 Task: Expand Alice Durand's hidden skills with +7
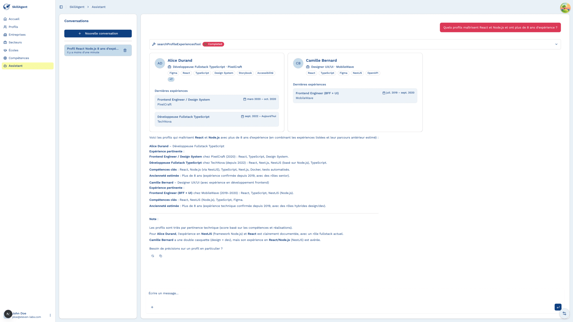click(x=171, y=79)
